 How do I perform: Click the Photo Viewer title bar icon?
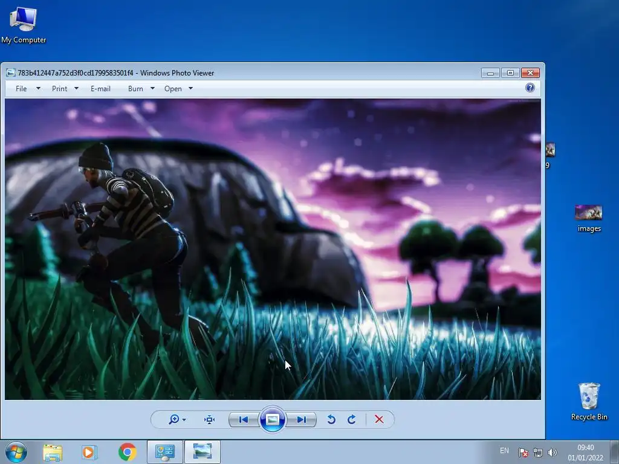point(11,72)
